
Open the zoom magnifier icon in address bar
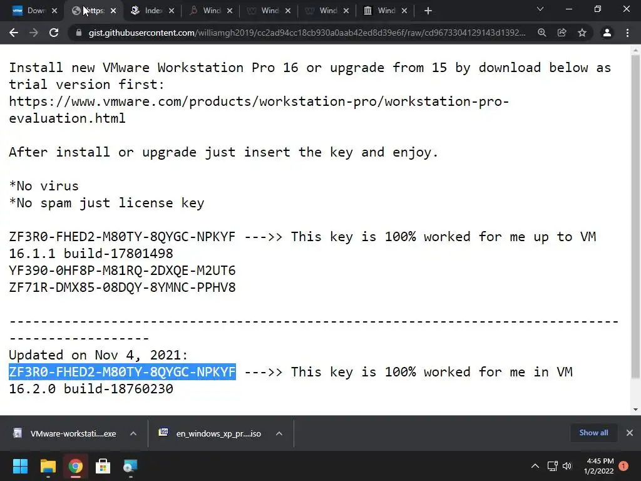(542, 33)
